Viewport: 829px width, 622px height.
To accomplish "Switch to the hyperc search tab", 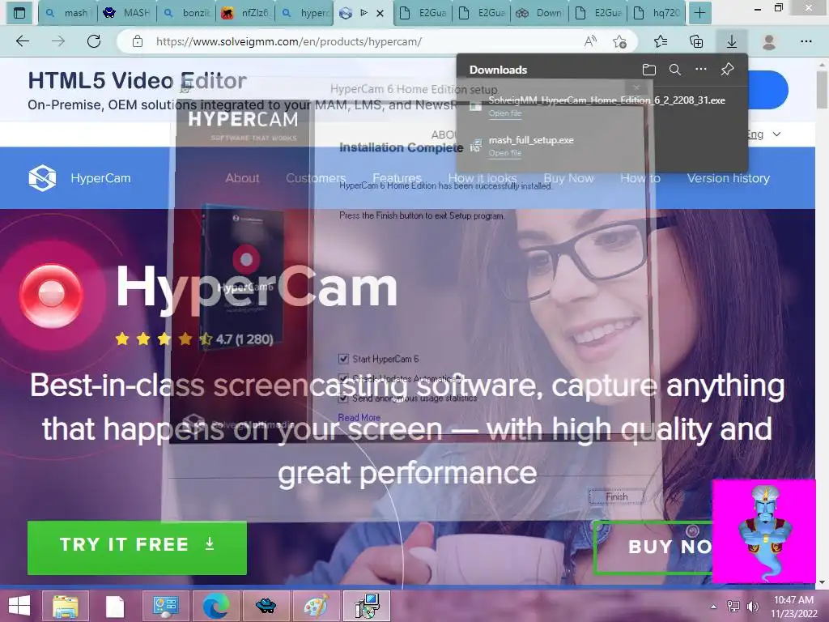I will pyautogui.click(x=304, y=13).
